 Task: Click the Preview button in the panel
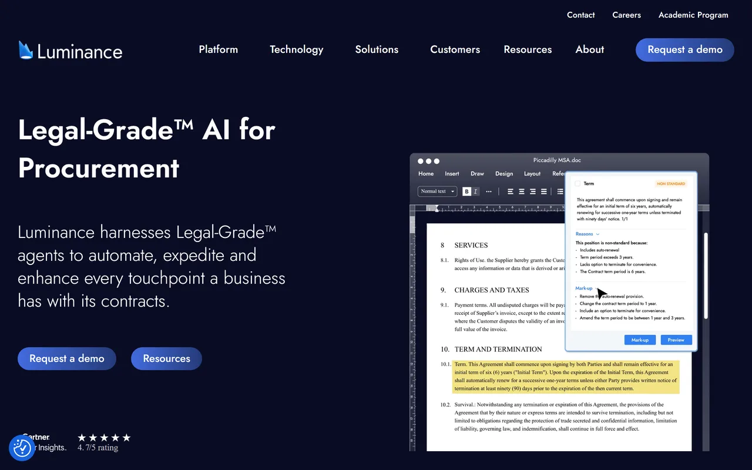pyautogui.click(x=676, y=340)
